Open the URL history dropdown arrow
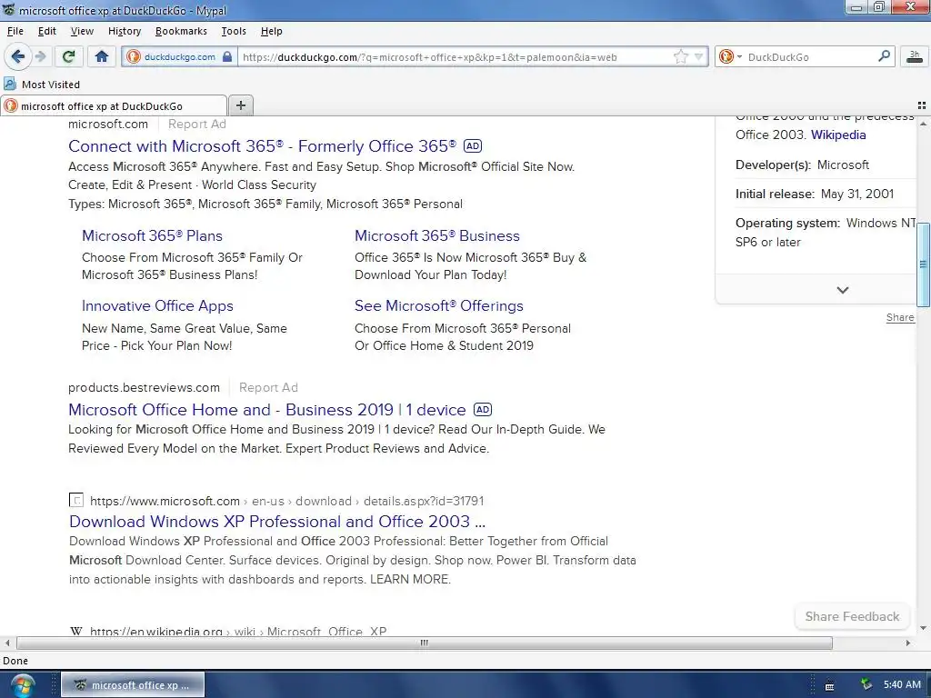 click(699, 57)
